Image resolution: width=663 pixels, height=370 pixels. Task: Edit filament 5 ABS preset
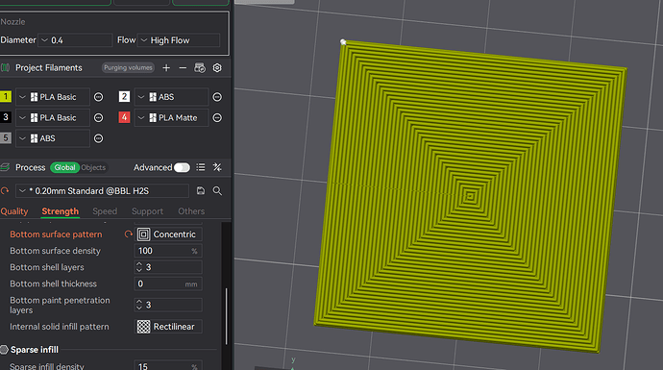pos(99,138)
